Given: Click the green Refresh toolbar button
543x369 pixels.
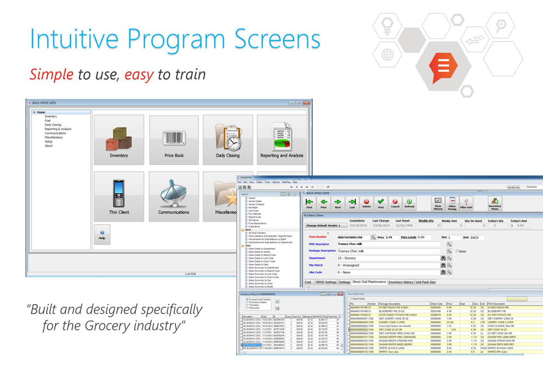Looking at the screenshot, I should [409, 203].
